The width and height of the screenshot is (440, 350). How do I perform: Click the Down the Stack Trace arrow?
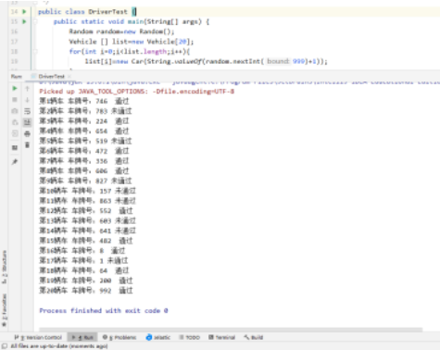pos(27,100)
